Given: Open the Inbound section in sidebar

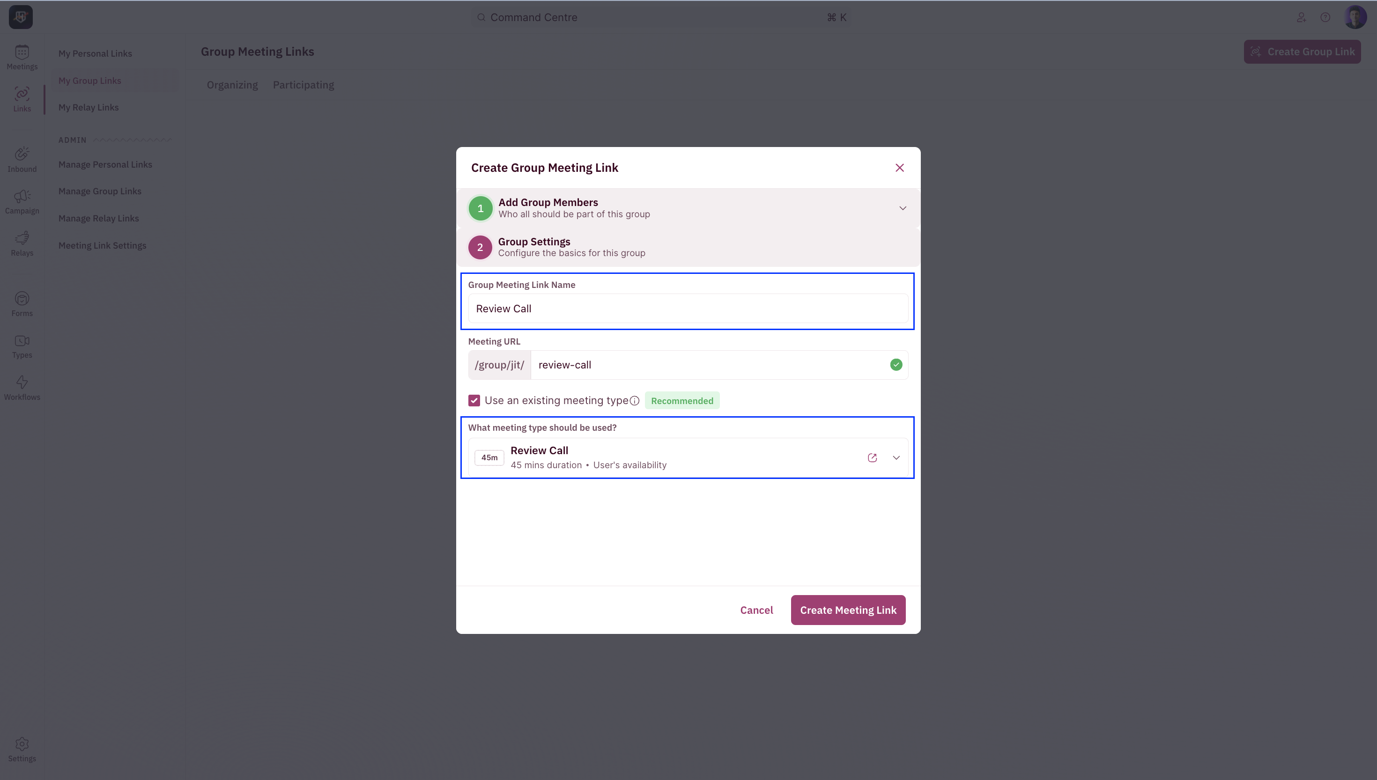Looking at the screenshot, I should pos(22,160).
